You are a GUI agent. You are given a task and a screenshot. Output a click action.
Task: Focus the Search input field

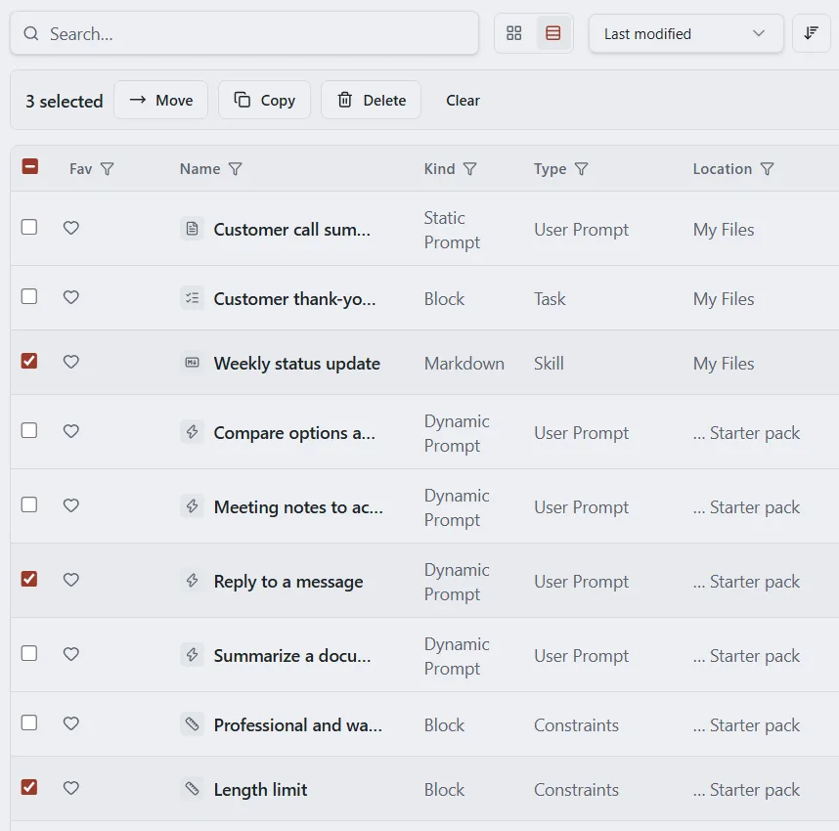pos(244,33)
